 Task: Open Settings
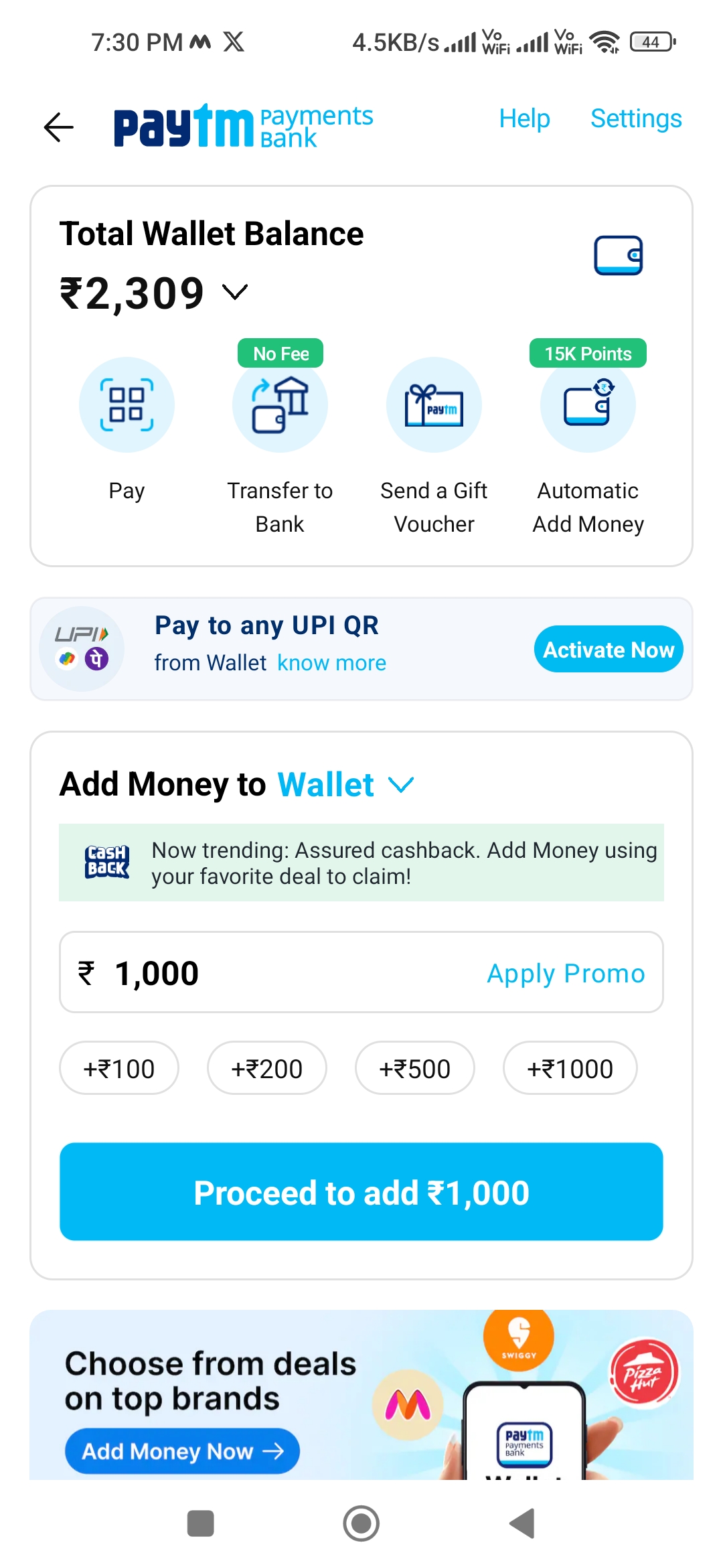coord(635,119)
